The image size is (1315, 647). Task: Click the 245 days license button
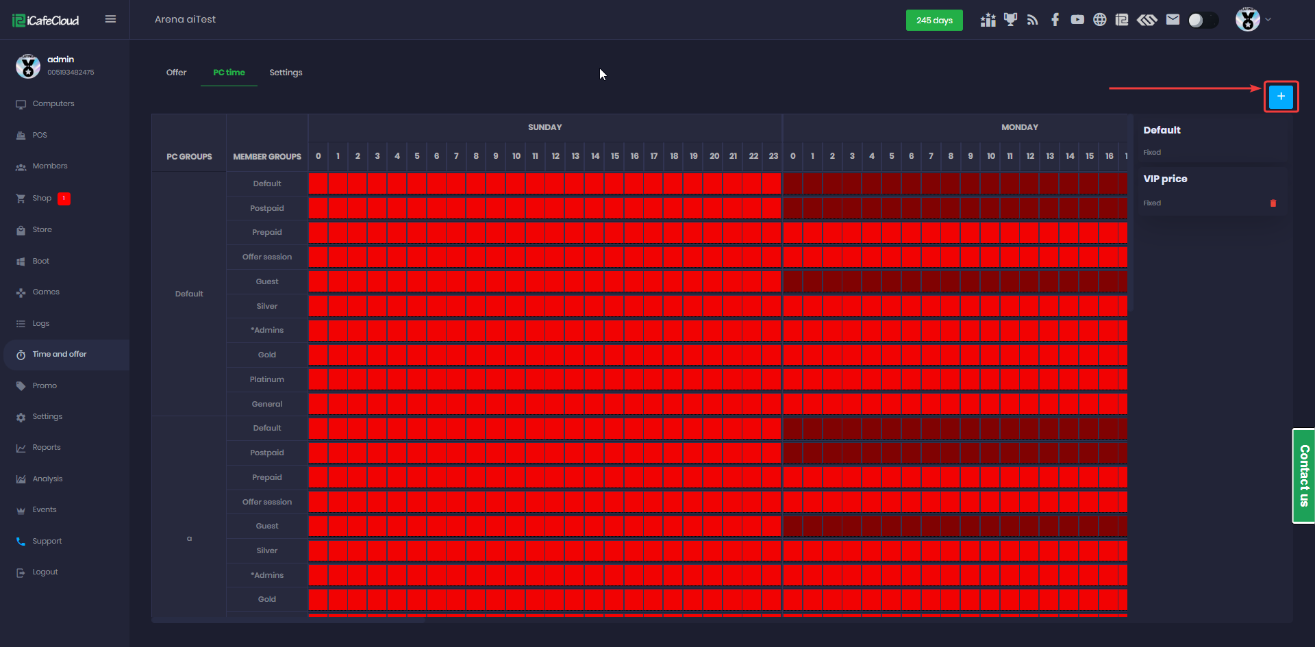point(934,21)
